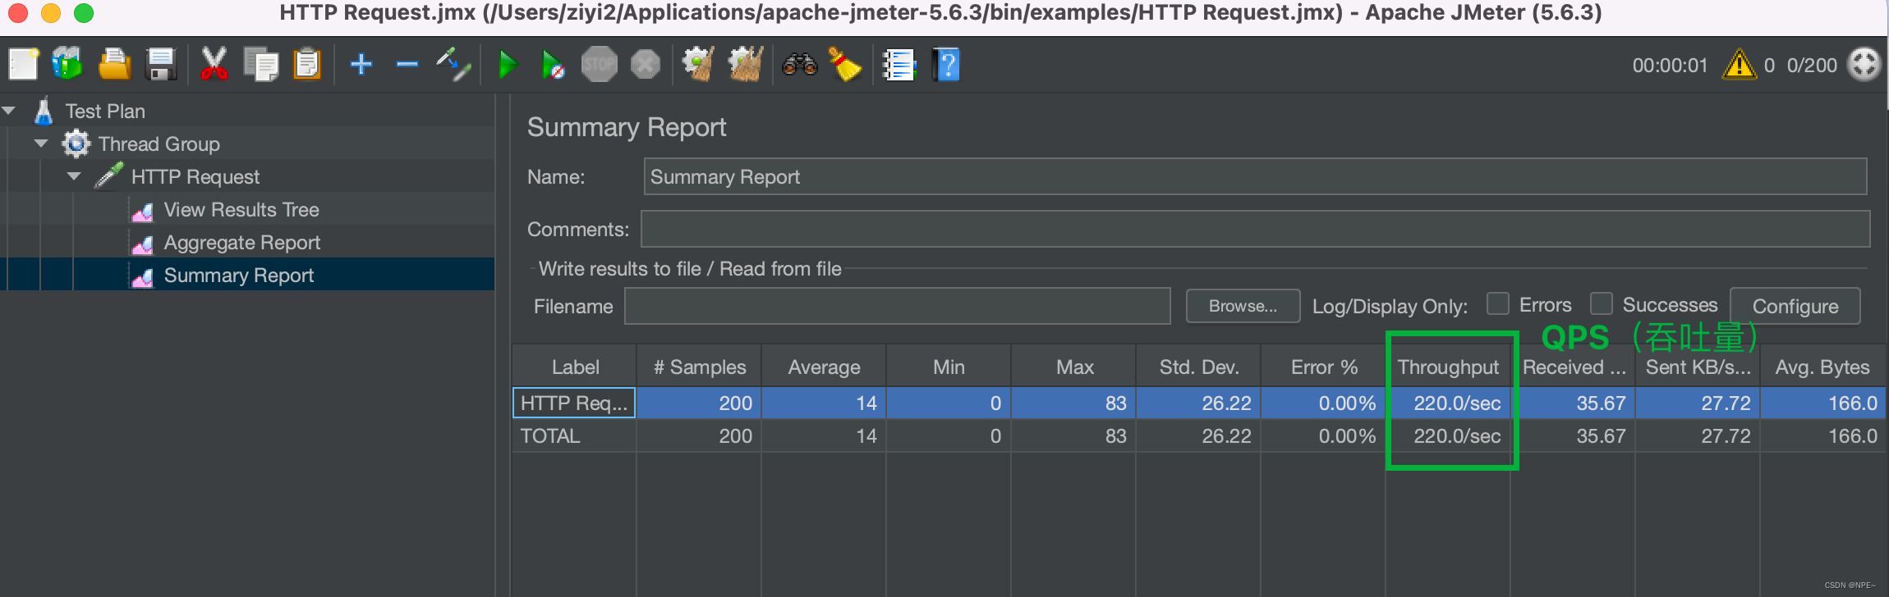The height and width of the screenshot is (597, 1889).
Task: Click the 00:00:01 elapsed time
Action: coord(1670,66)
